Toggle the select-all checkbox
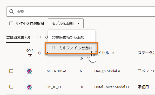155x95 pixels. (x=11, y=23)
